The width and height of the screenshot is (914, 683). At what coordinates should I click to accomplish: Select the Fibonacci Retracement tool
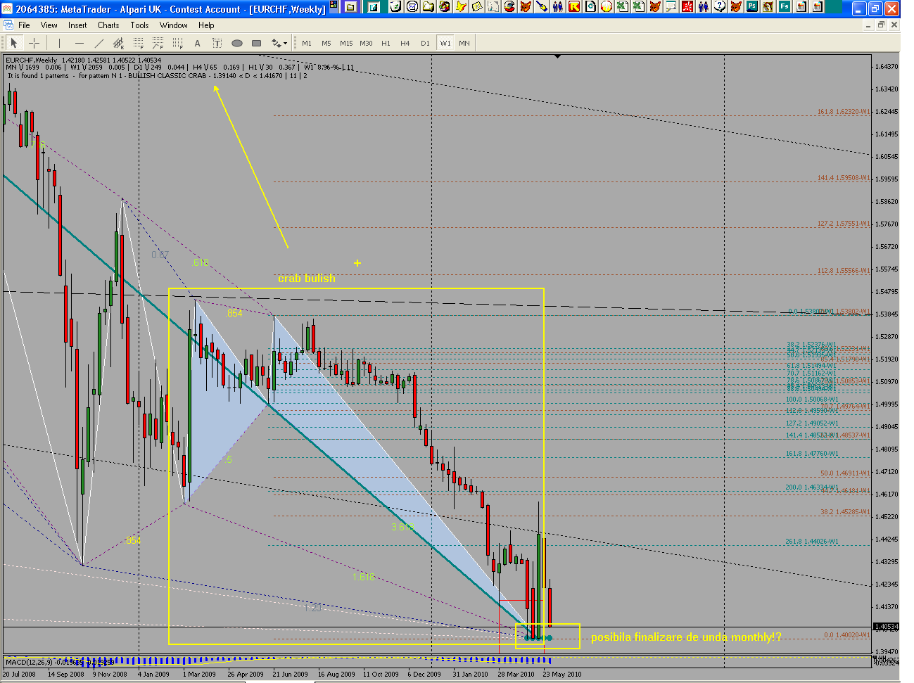pyautogui.click(x=138, y=43)
